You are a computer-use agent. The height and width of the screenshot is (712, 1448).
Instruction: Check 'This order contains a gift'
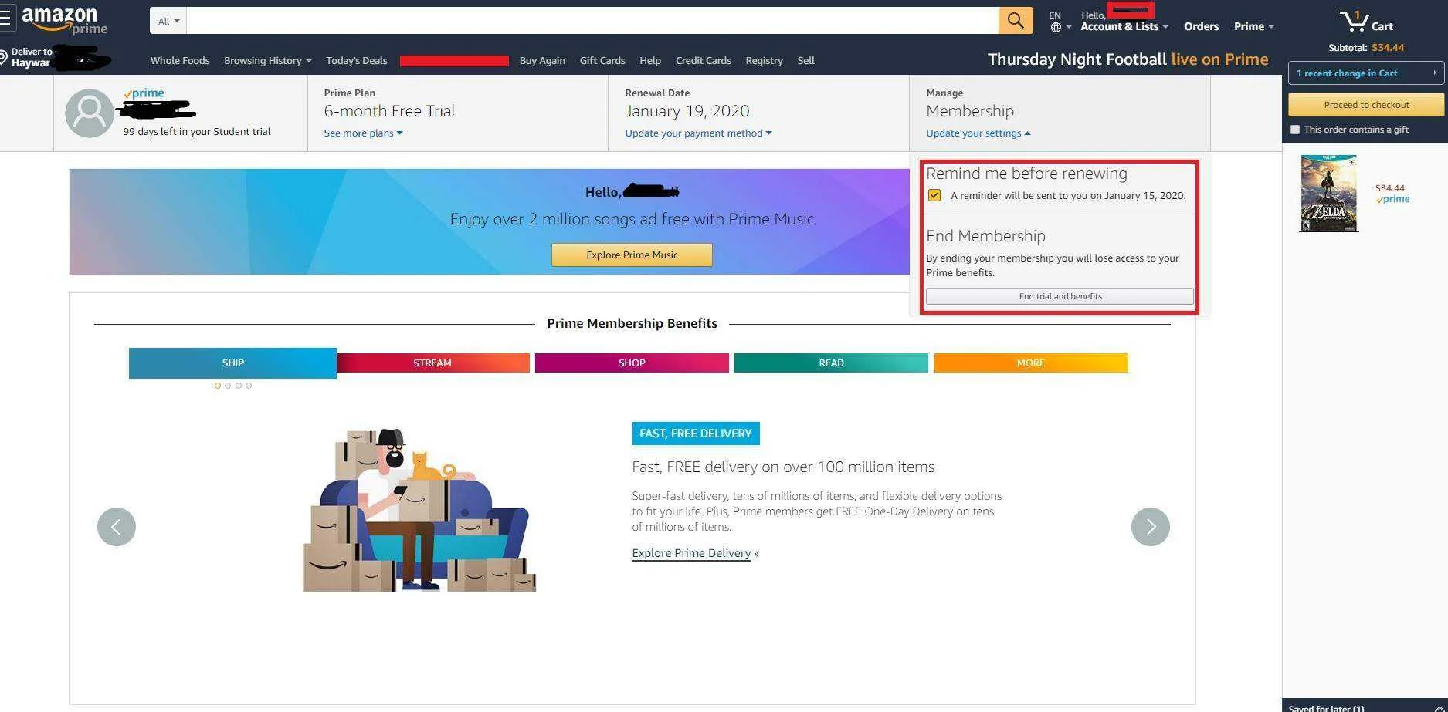pyautogui.click(x=1295, y=130)
